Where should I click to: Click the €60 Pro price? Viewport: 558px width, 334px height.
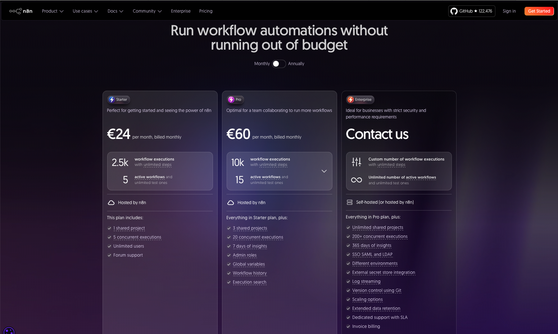(238, 134)
